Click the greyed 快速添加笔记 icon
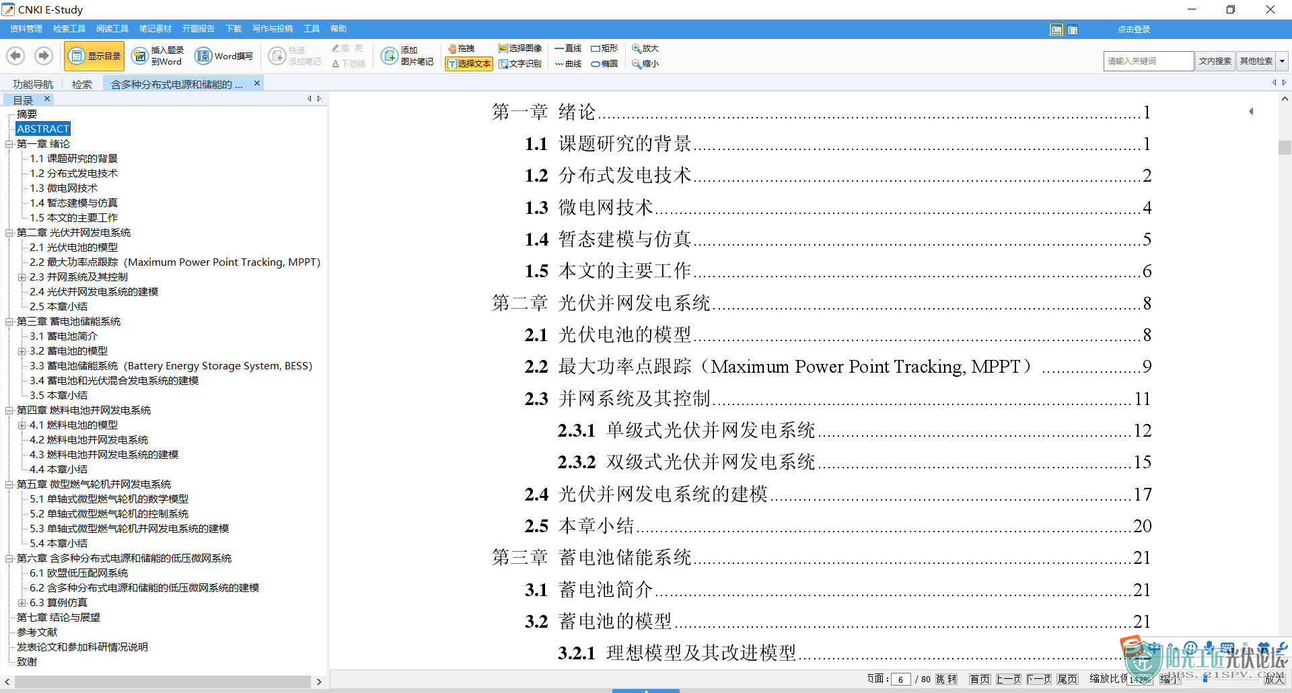 tap(277, 56)
